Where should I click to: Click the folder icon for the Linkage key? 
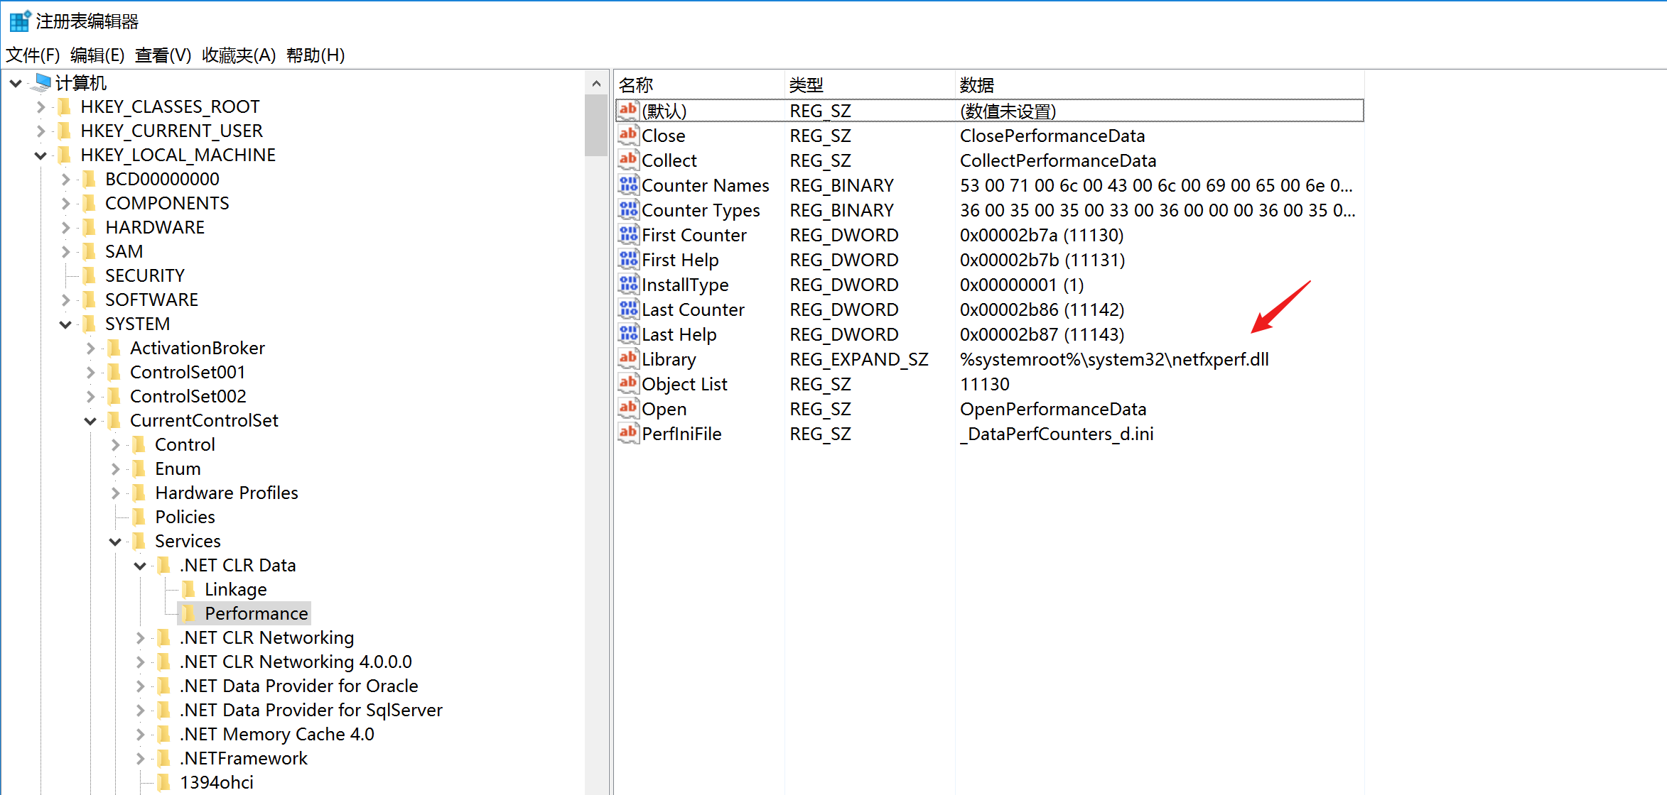[189, 589]
